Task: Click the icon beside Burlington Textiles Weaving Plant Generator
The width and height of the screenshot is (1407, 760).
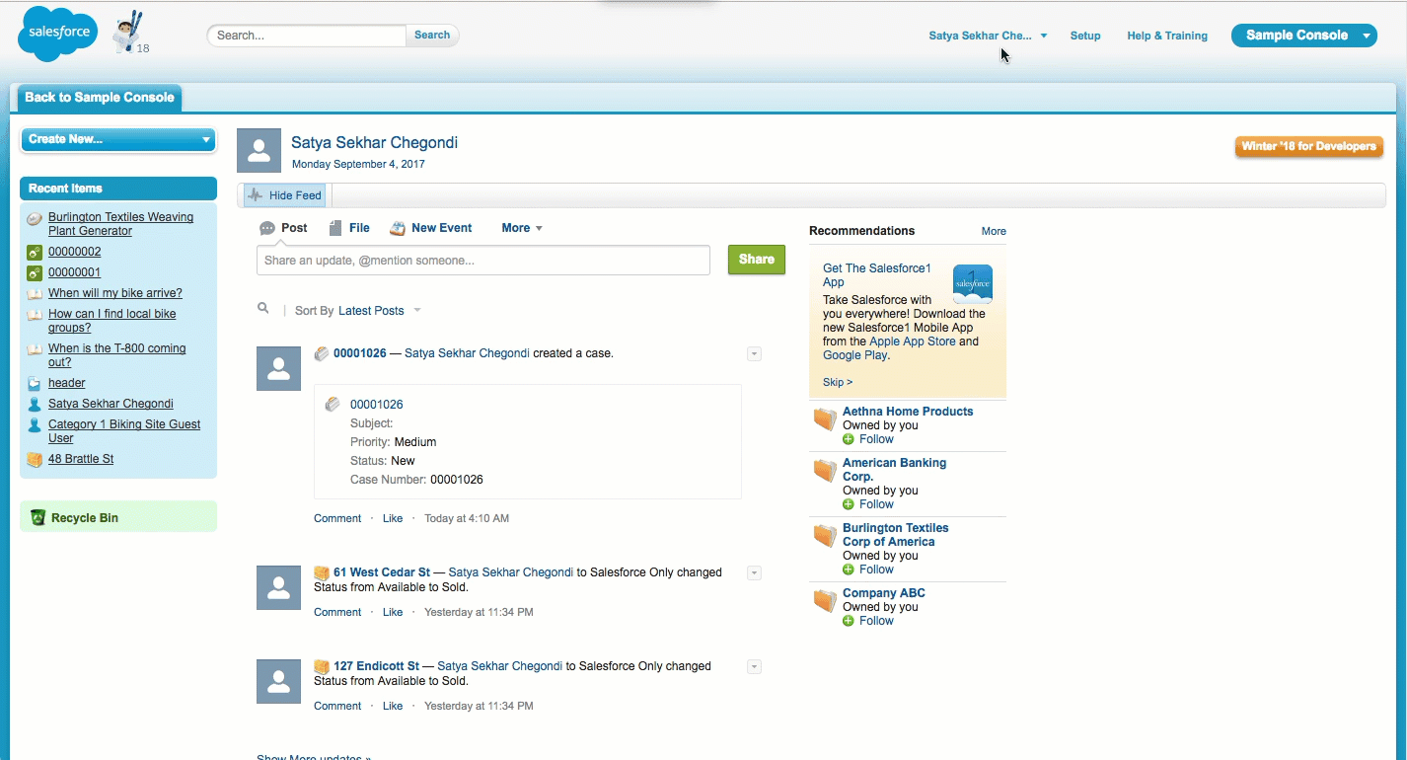Action: tap(35, 218)
